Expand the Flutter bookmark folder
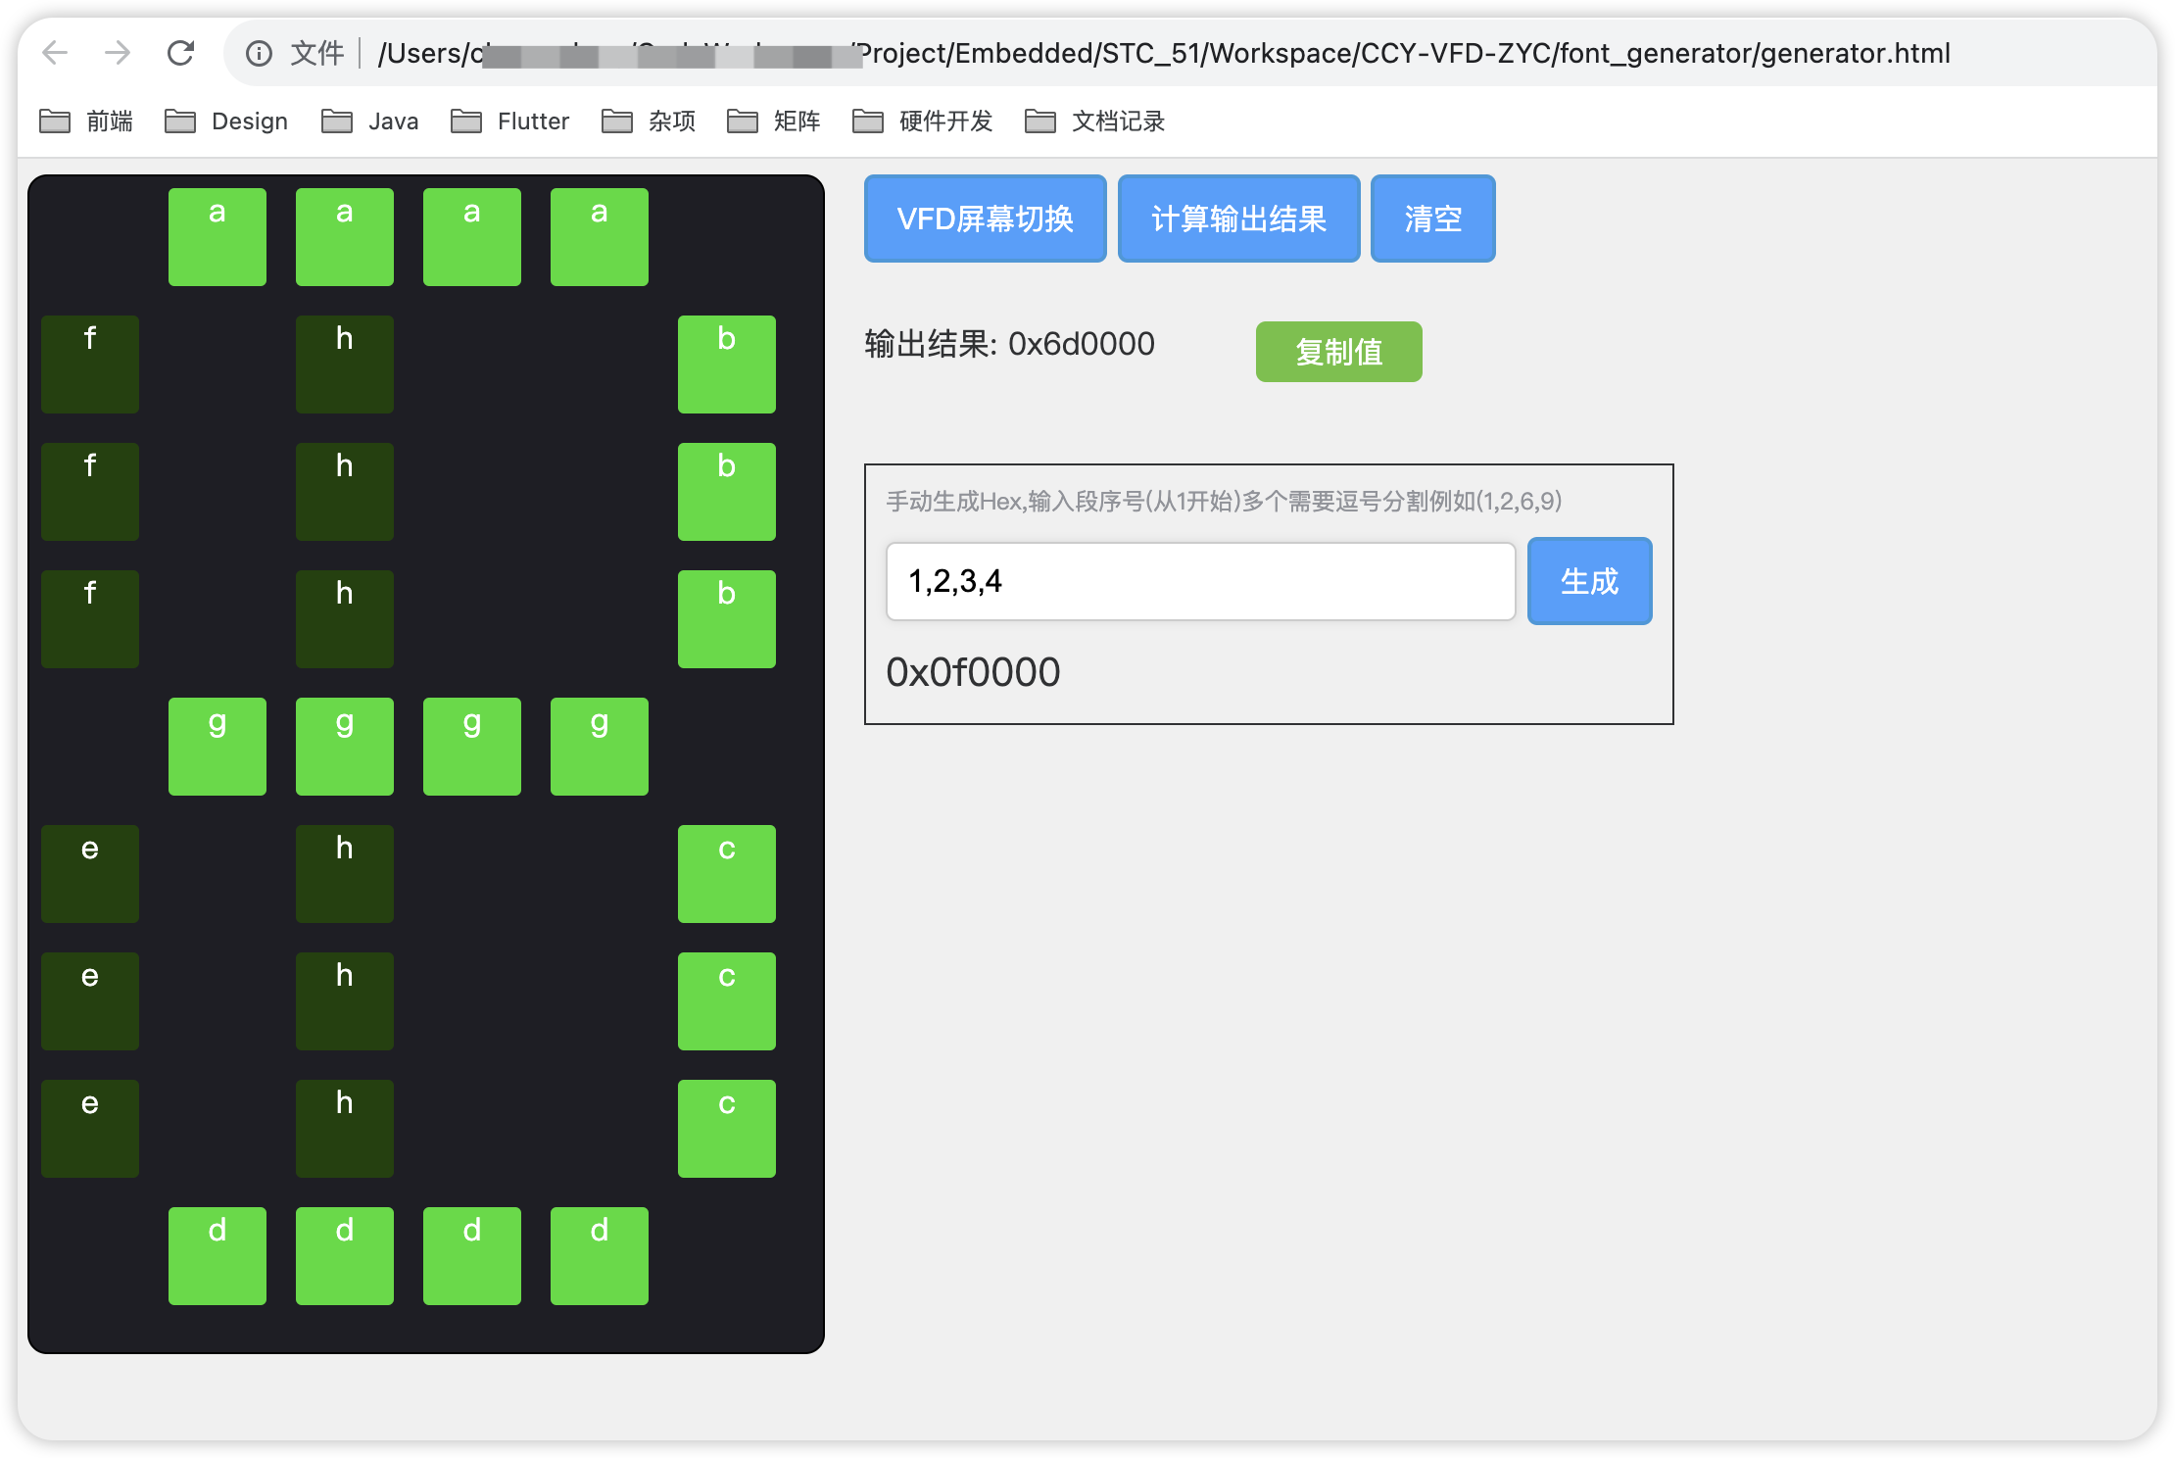The height and width of the screenshot is (1458, 2175). pyautogui.click(x=510, y=121)
